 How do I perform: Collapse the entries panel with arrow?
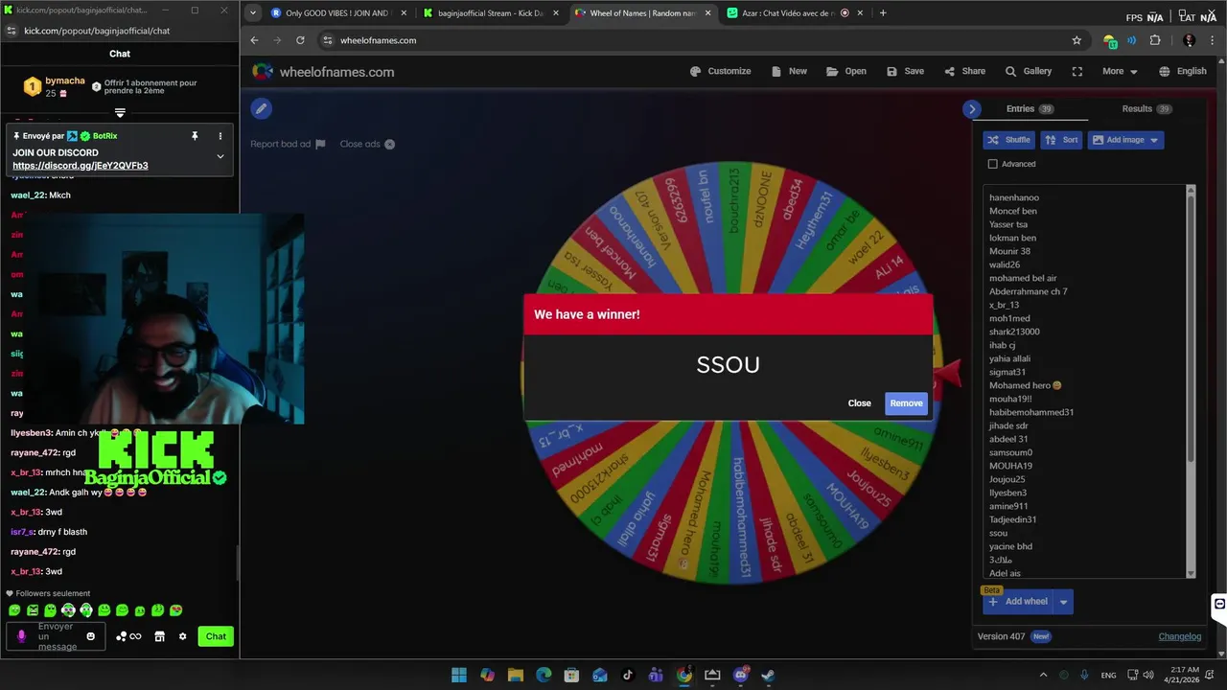click(x=972, y=109)
